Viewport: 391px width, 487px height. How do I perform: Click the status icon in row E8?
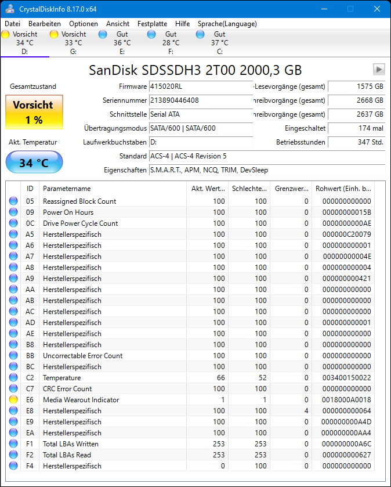pyautogui.click(x=13, y=410)
